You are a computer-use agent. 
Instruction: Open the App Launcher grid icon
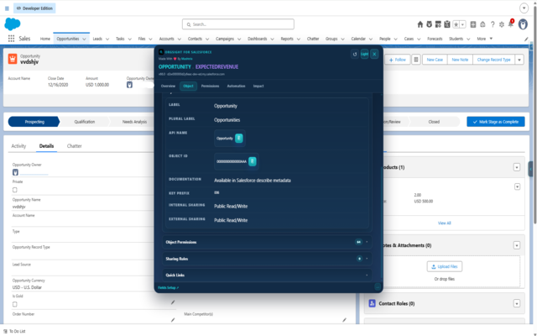tap(11, 39)
